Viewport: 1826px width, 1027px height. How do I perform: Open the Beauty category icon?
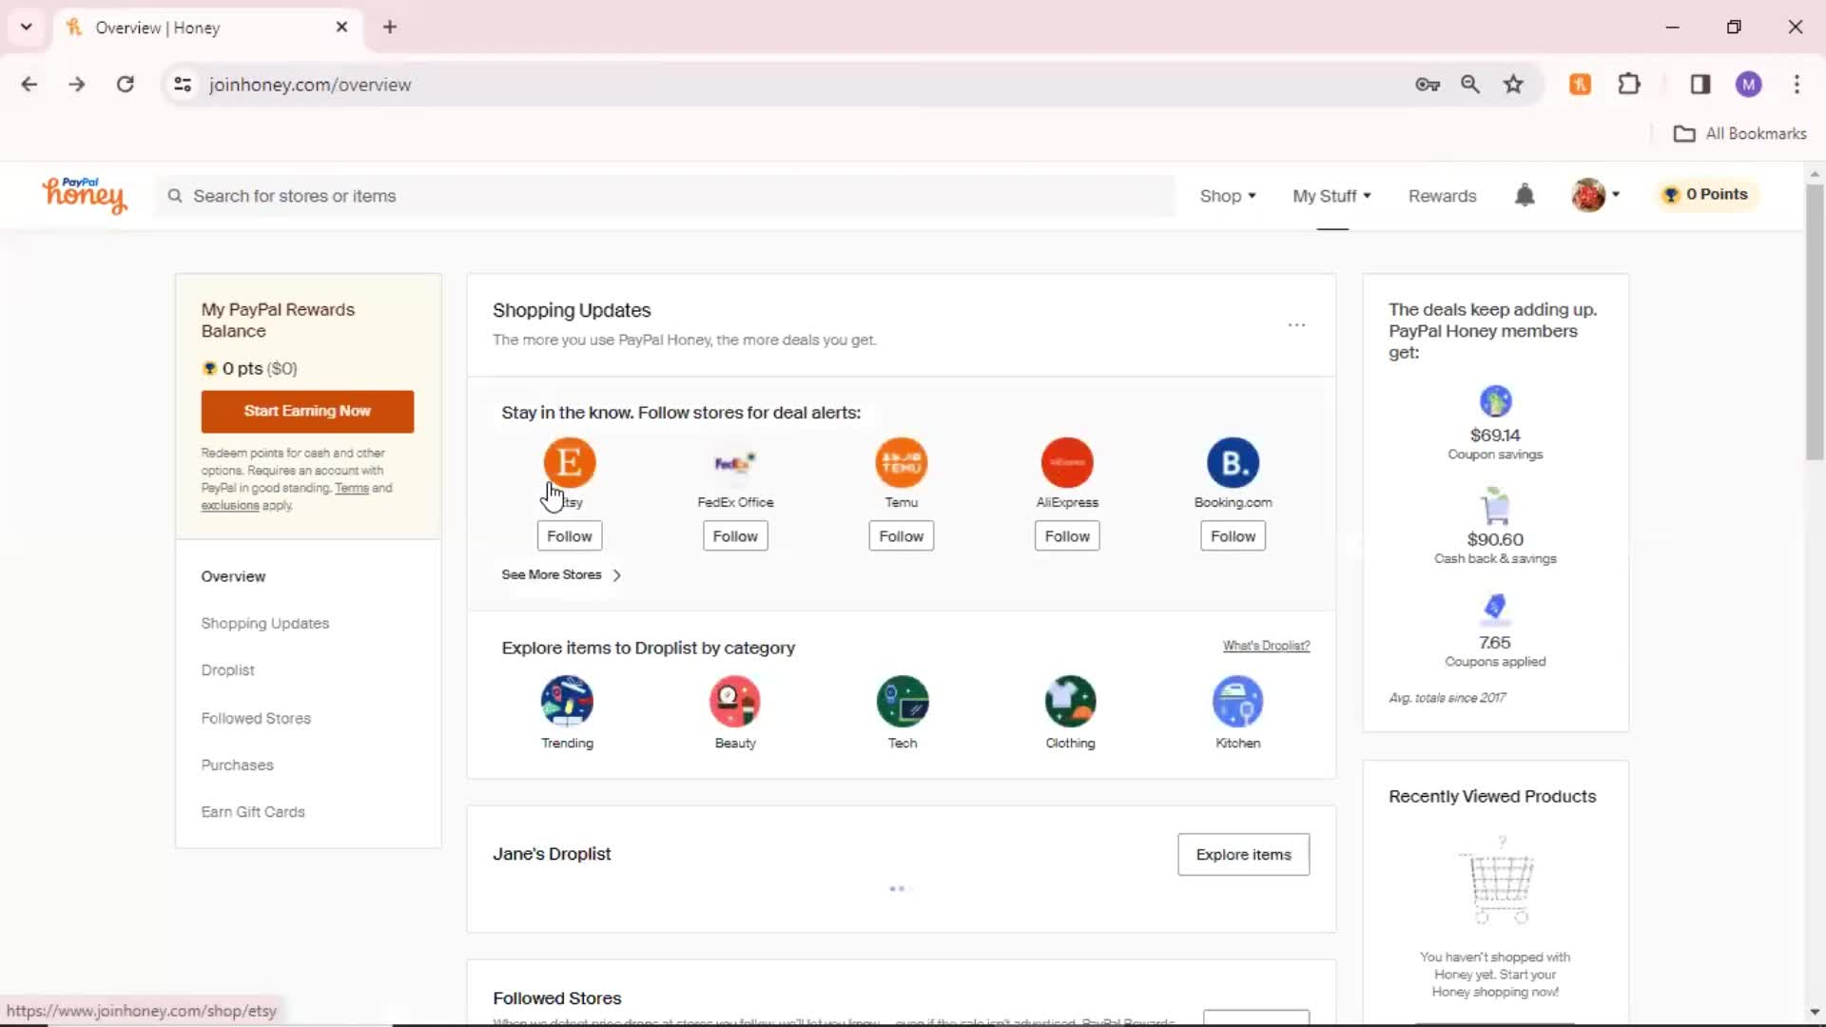coord(735,702)
